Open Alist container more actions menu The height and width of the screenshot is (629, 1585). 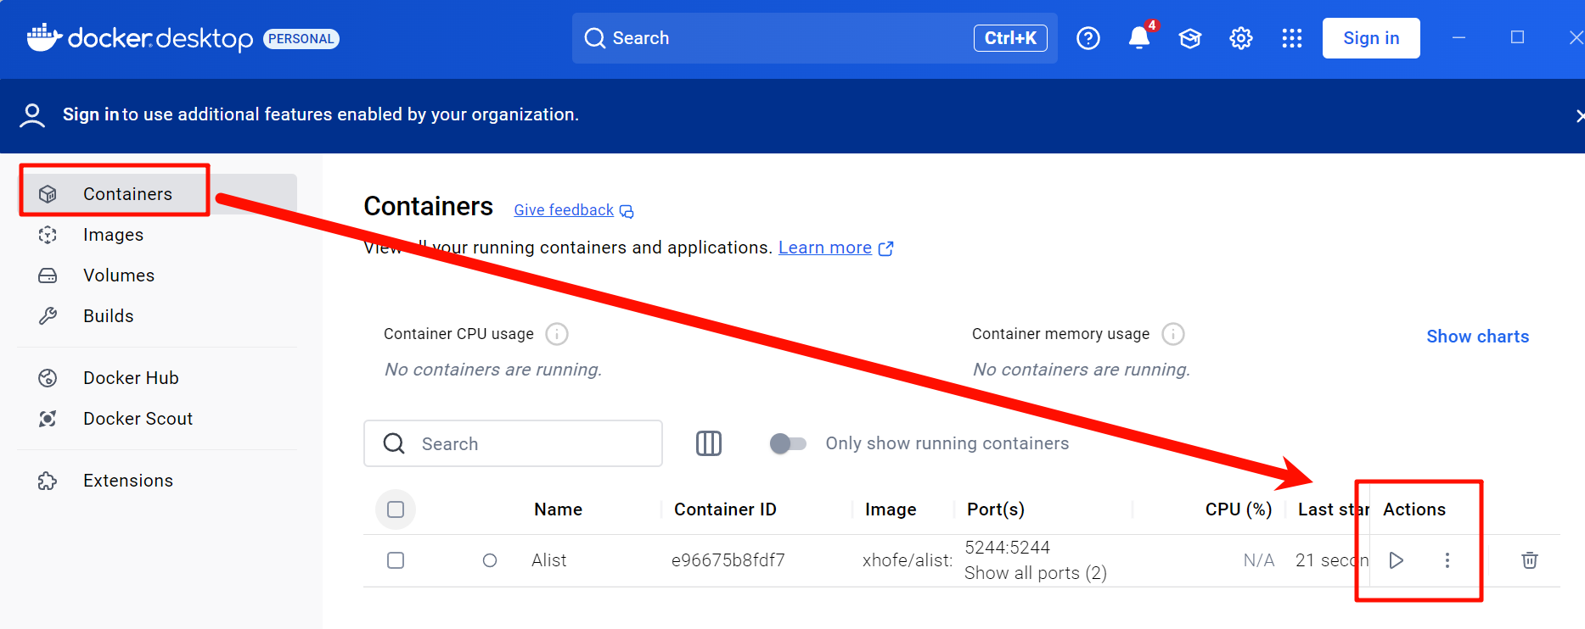click(x=1447, y=560)
